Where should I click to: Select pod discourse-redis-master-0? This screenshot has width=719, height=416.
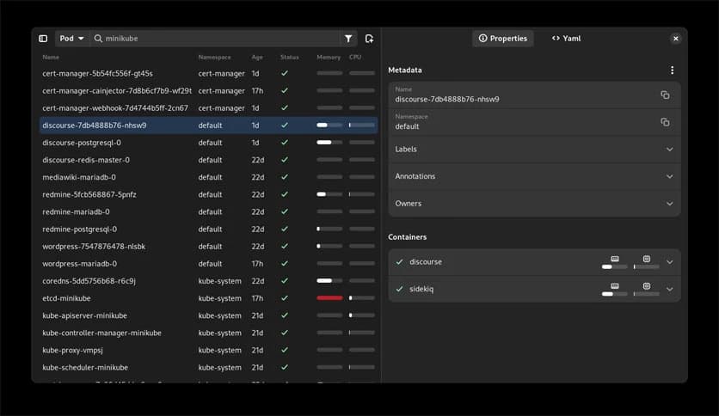tap(209, 160)
